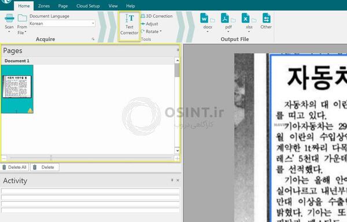Open the Zones tab
This screenshot has width=347, height=222.
(44, 6)
